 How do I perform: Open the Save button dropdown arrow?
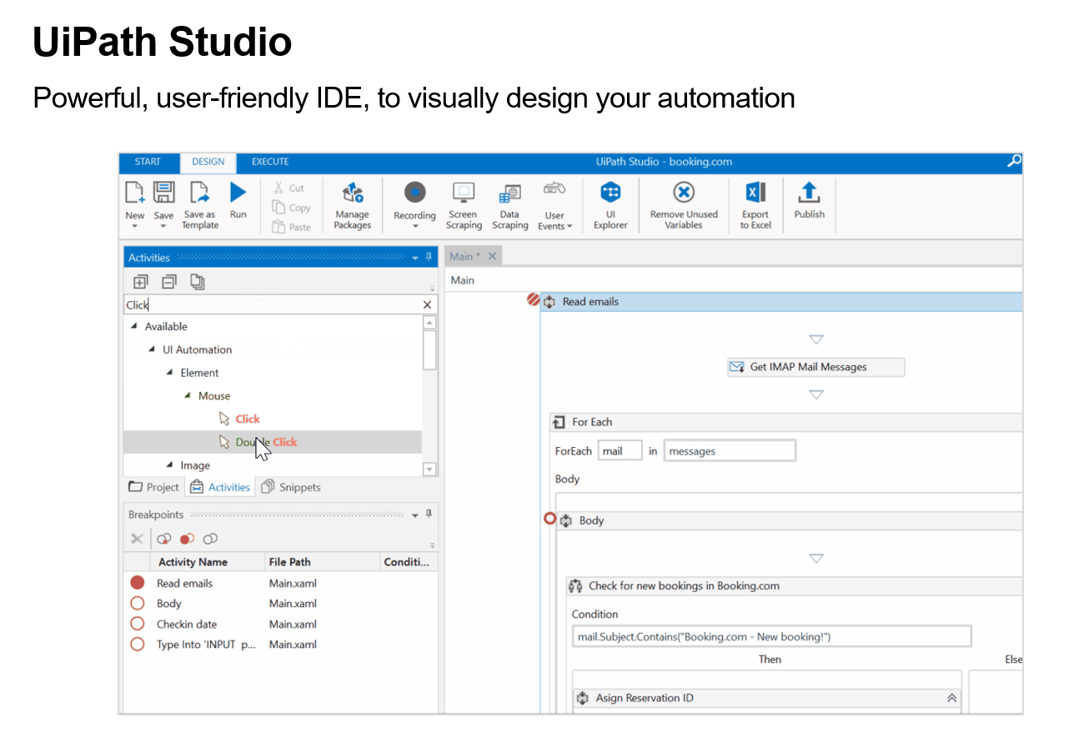(163, 223)
